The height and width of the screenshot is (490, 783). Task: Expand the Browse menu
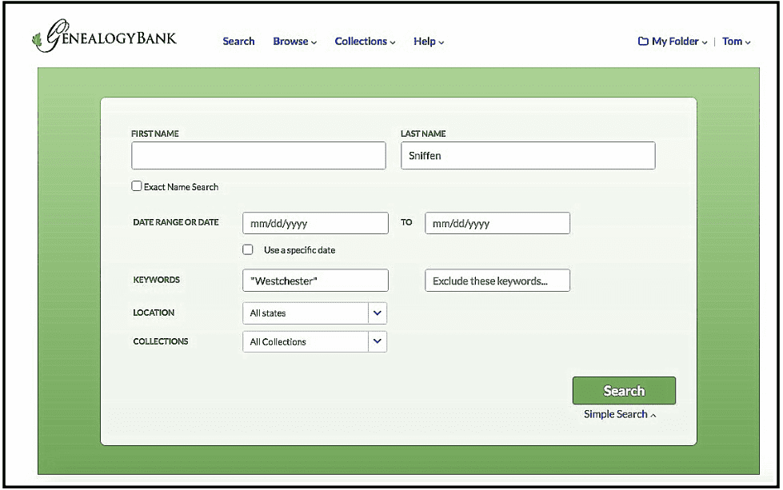(x=294, y=42)
